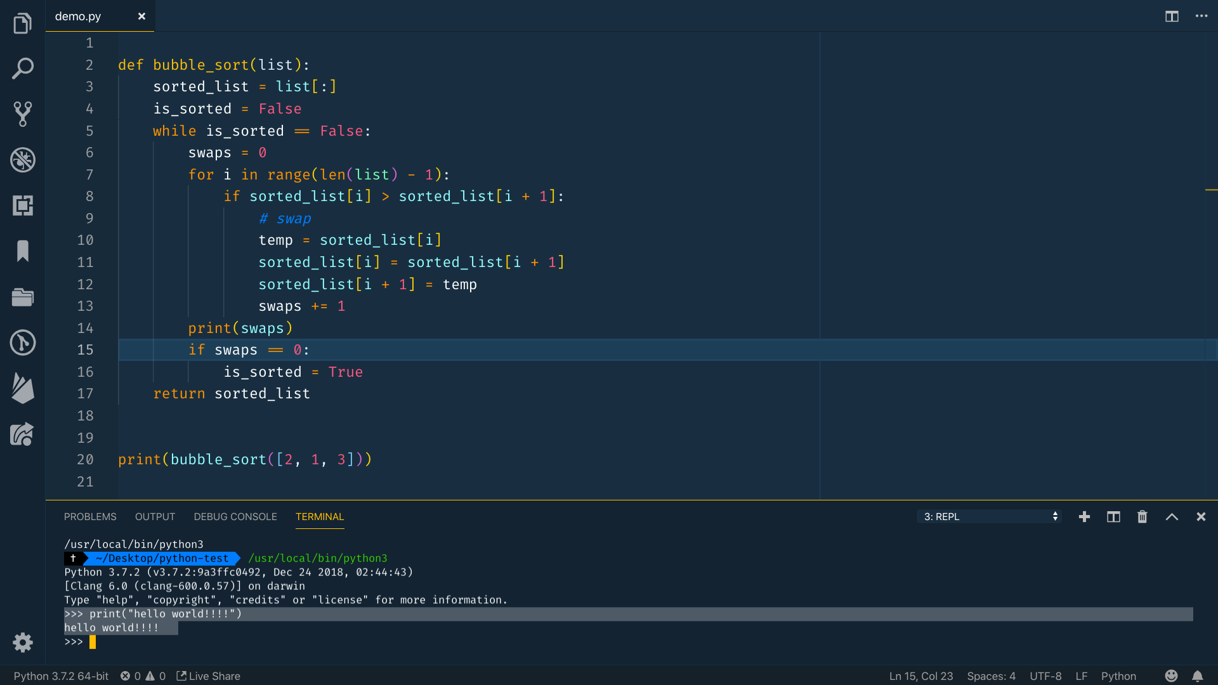Open notifications bell icon
Viewport: 1218px width, 685px height.
click(1197, 676)
